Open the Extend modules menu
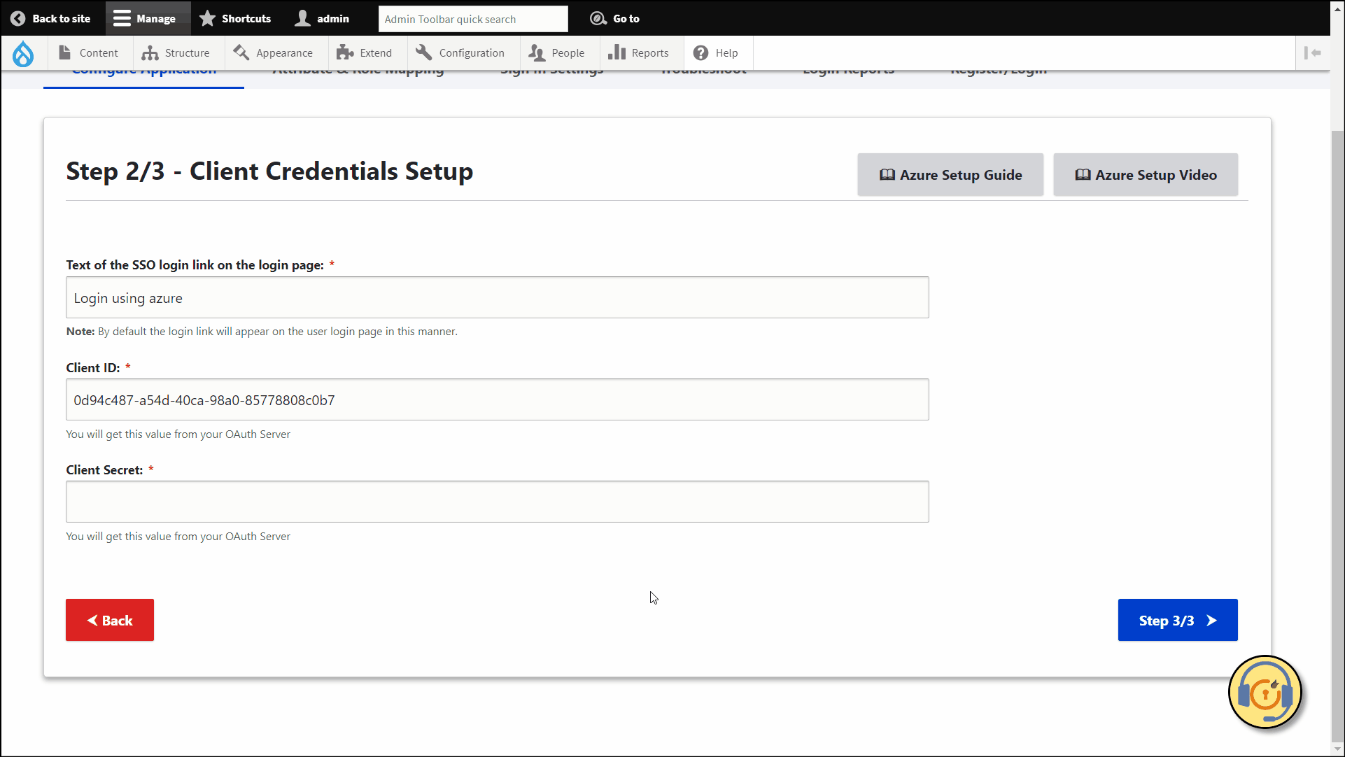1345x757 pixels. (x=365, y=53)
